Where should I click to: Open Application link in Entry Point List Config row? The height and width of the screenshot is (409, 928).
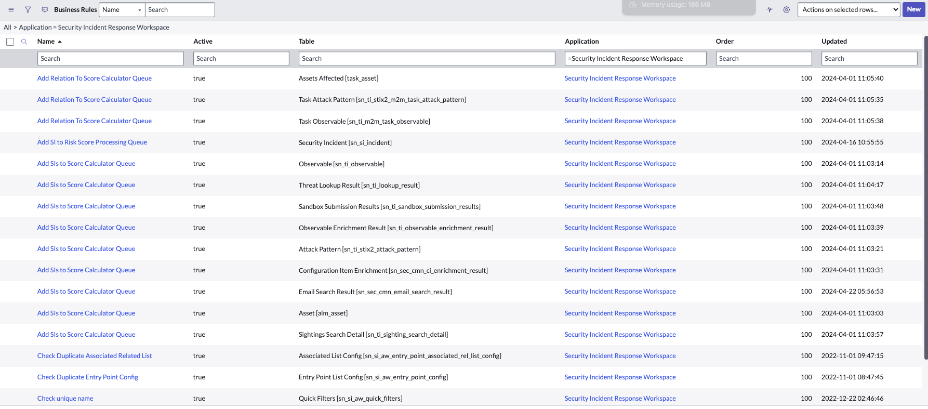tap(620, 377)
